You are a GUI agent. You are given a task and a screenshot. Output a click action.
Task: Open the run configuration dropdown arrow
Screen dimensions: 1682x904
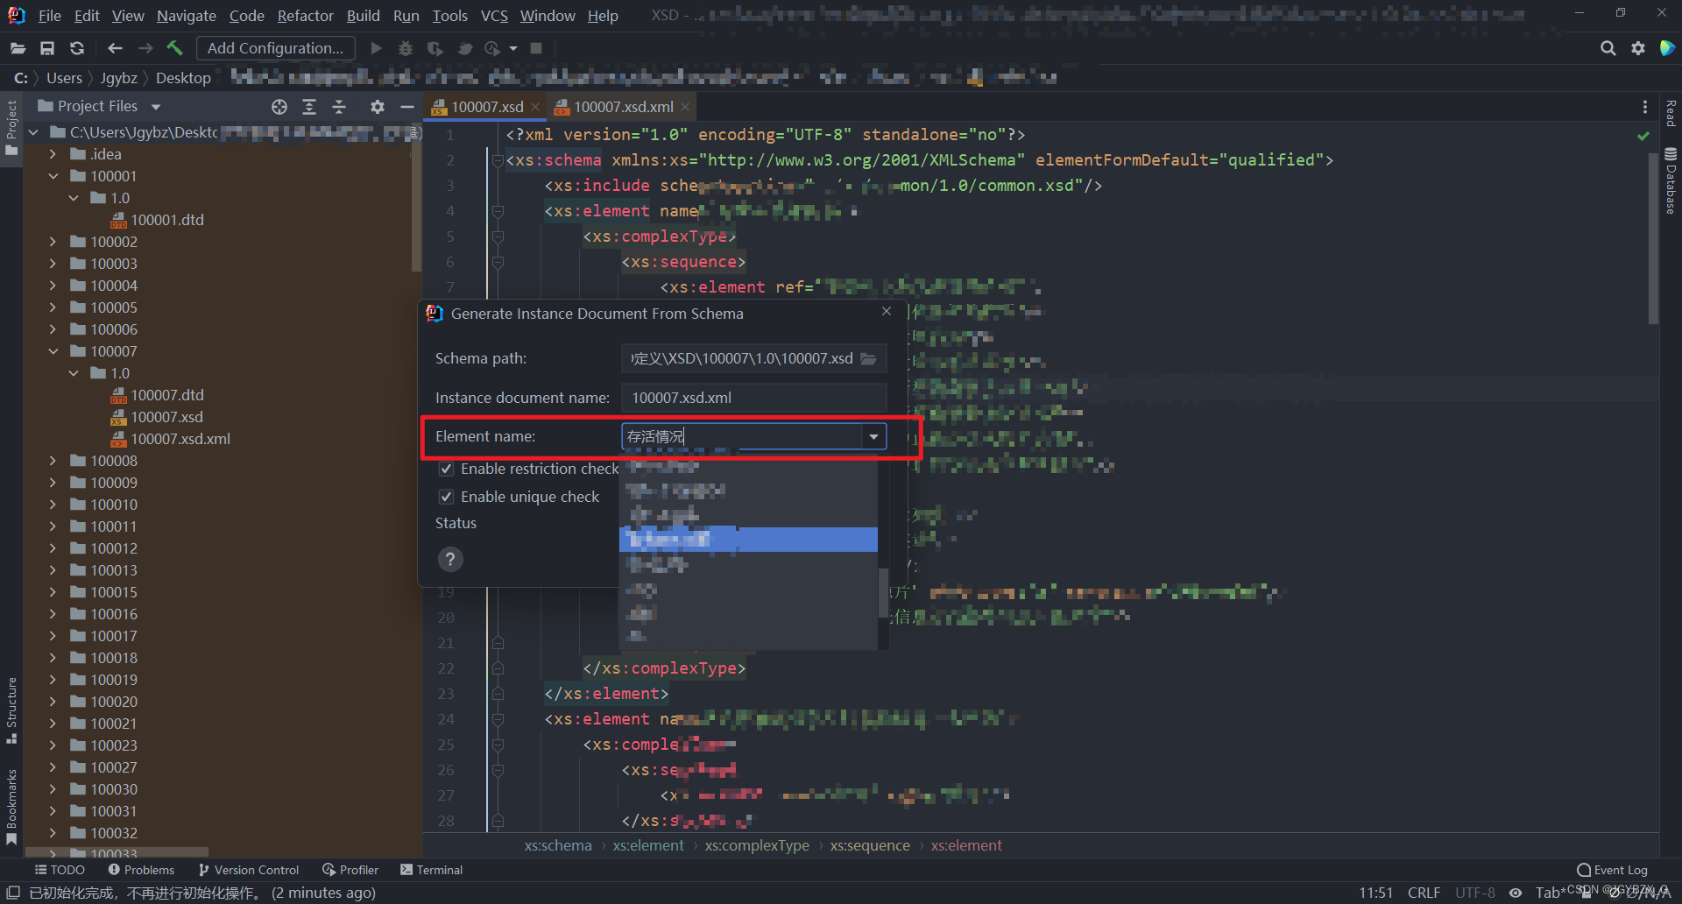click(513, 48)
